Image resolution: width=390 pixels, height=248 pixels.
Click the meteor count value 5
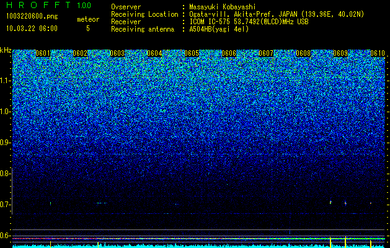(x=88, y=29)
